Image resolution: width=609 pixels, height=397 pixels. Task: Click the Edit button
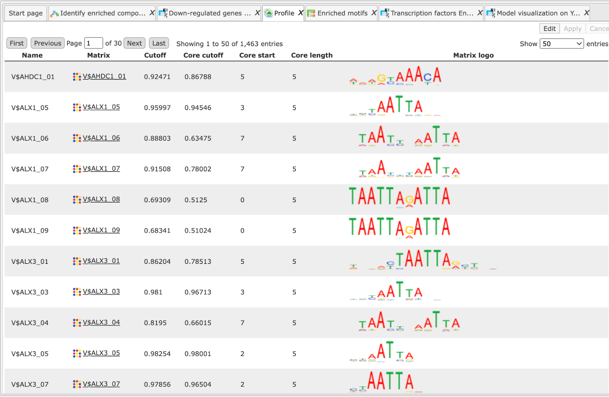(549, 29)
